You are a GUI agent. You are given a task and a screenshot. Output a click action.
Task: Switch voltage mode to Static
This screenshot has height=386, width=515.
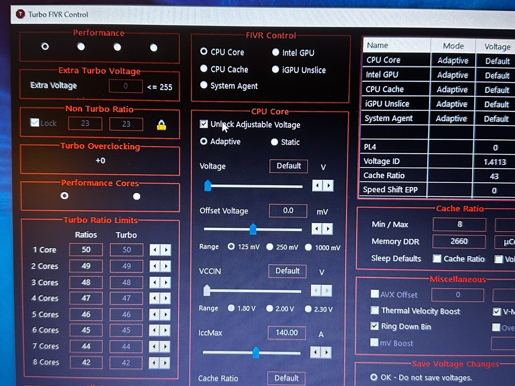click(274, 142)
